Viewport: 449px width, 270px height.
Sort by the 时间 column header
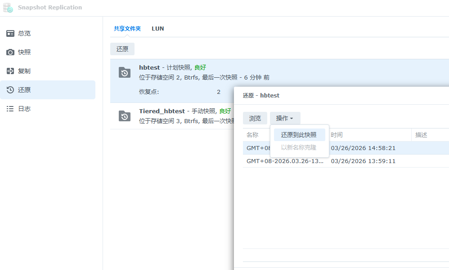coord(369,135)
